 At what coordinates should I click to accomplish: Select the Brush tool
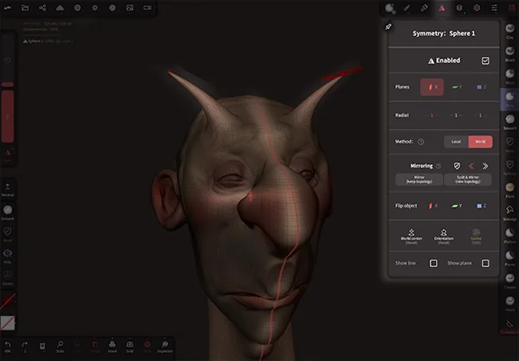[x=510, y=53]
